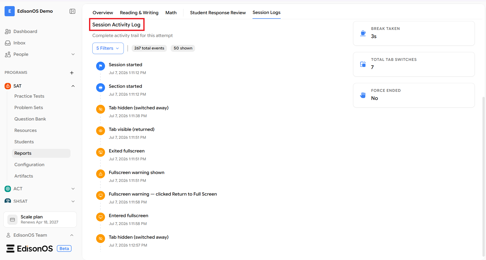
Task: Open the Reading & Writing tab
Action: pyautogui.click(x=139, y=13)
